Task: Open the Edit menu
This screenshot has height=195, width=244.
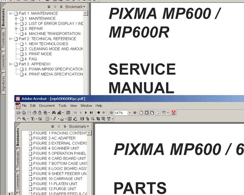Action: [x=33, y=106]
